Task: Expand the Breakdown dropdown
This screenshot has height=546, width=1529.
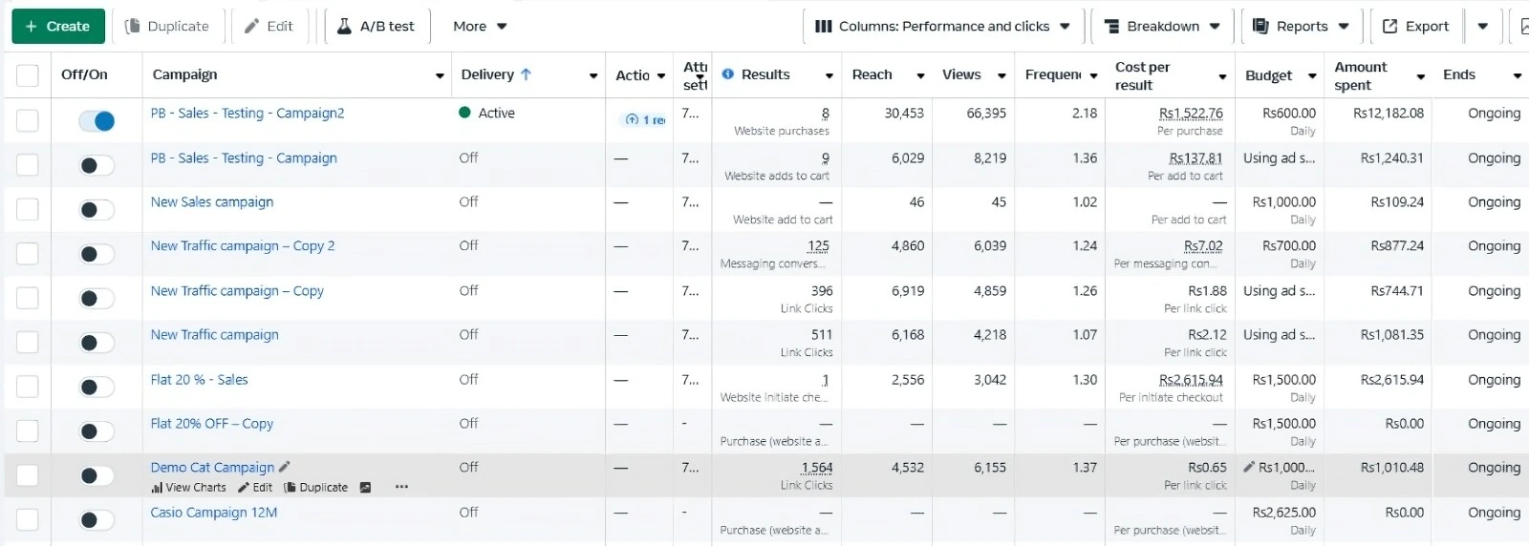Action: (x=1162, y=27)
